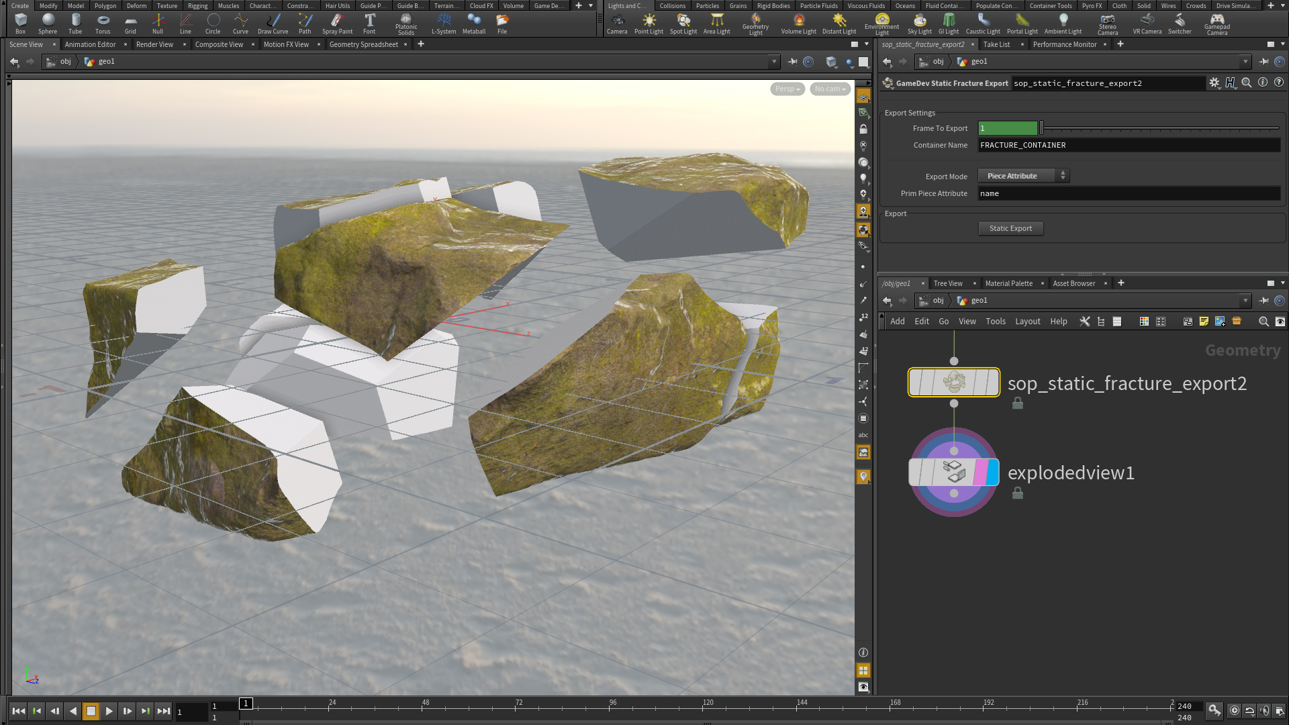The height and width of the screenshot is (725, 1289).
Task: Add a Spot Light from shelf
Action: click(x=683, y=23)
